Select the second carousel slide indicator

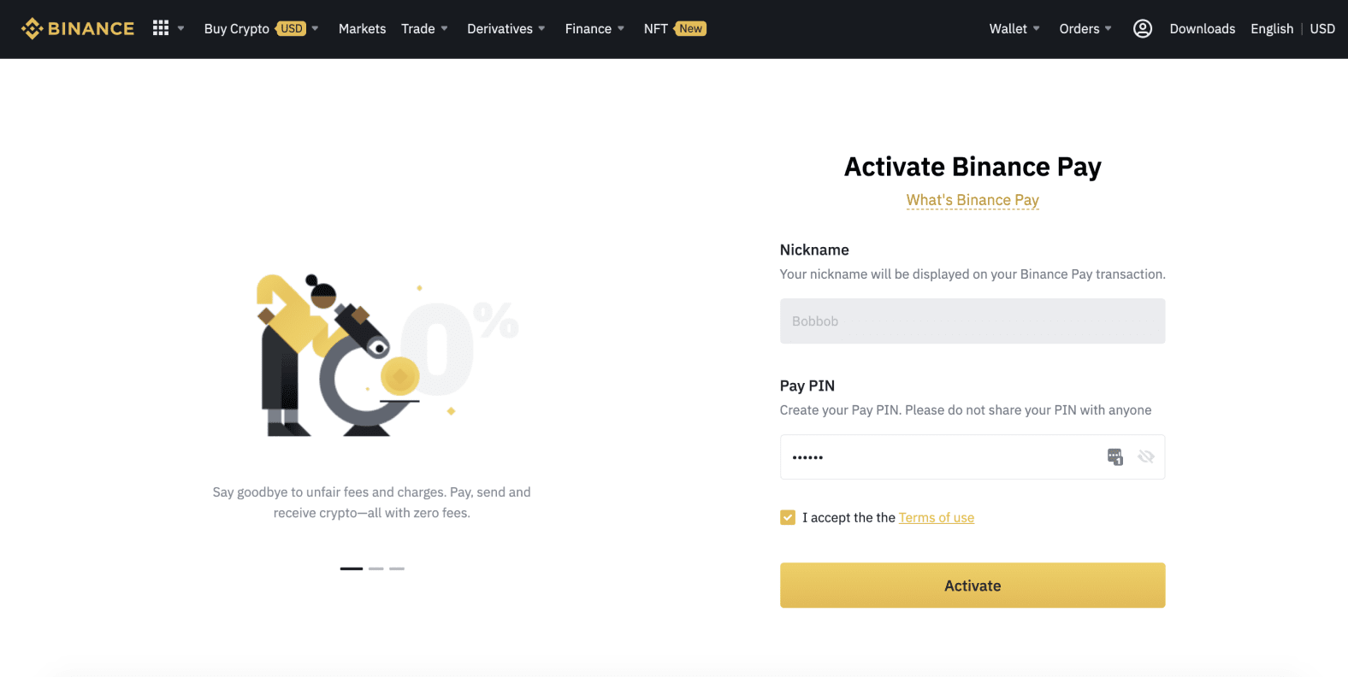(x=376, y=568)
